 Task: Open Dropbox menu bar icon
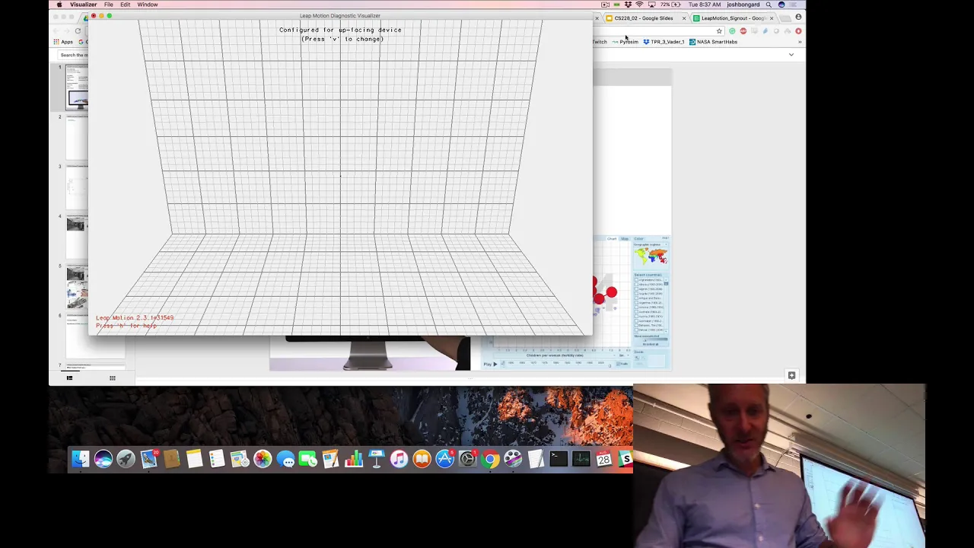point(628,5)
